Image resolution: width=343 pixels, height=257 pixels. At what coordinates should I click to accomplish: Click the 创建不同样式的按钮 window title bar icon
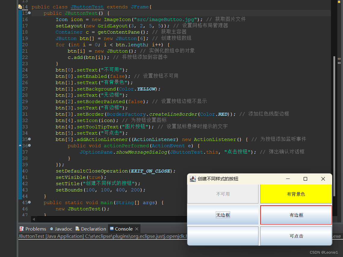[x=193, y=179]
